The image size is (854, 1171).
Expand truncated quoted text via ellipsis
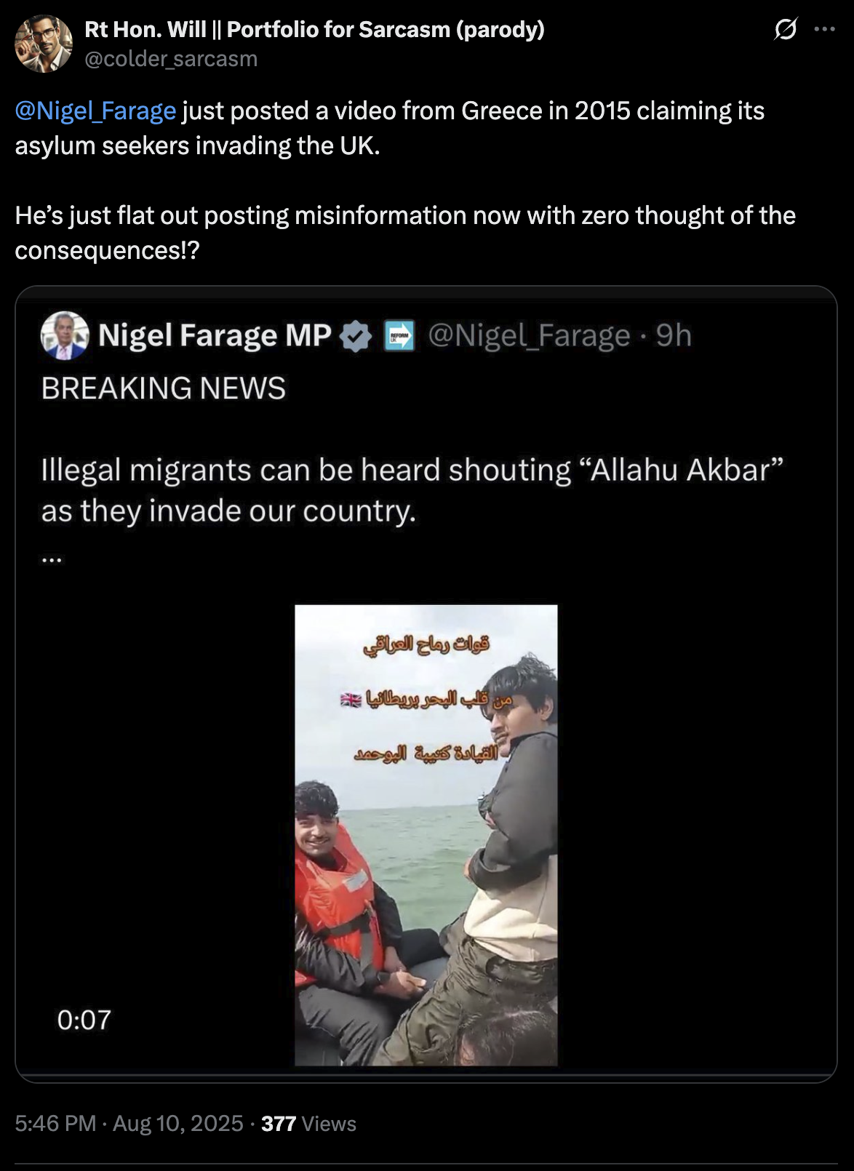pos(52,559)
